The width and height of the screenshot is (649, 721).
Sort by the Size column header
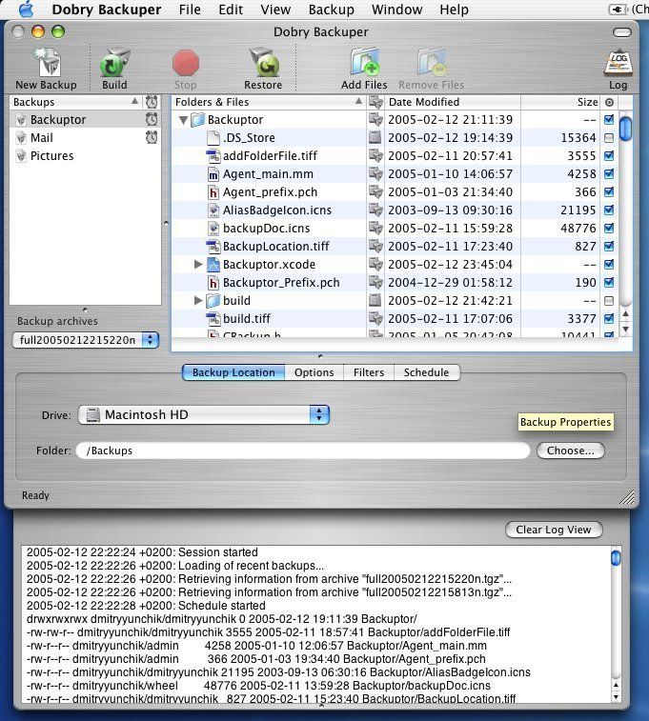(560, 102)
